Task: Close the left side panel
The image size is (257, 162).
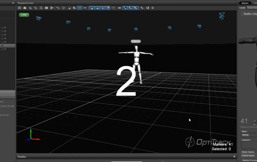Action: [13, 3]
